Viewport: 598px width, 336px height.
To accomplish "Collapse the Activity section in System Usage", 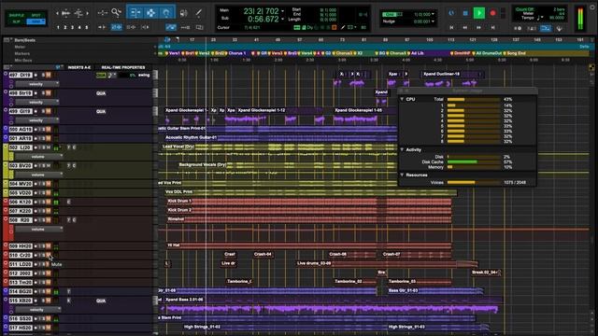I will click(x=402, y=149).
